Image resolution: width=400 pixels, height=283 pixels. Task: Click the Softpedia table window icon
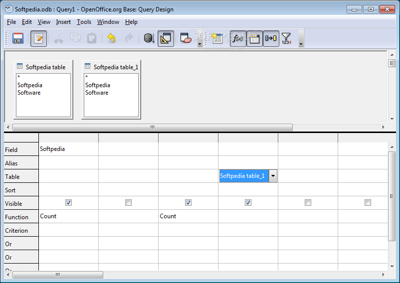pyautogui.click(x=19, y=66)
